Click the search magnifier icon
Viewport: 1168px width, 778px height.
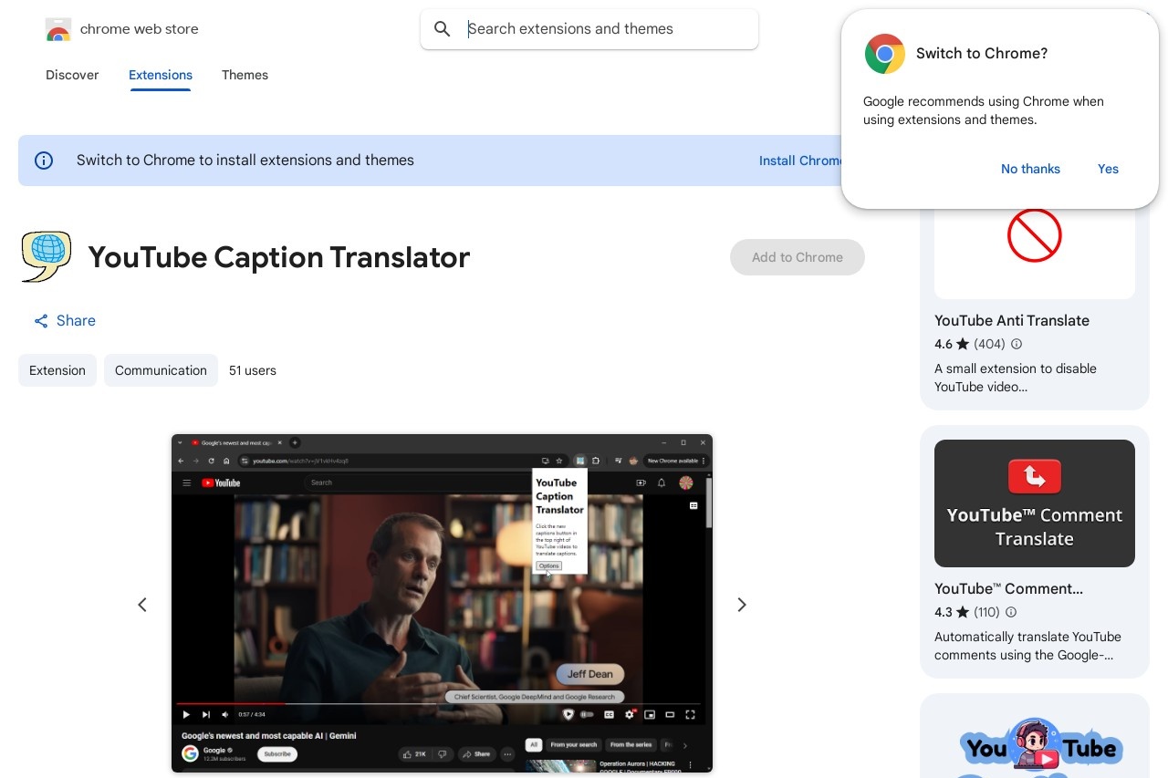tap(443, 29)
